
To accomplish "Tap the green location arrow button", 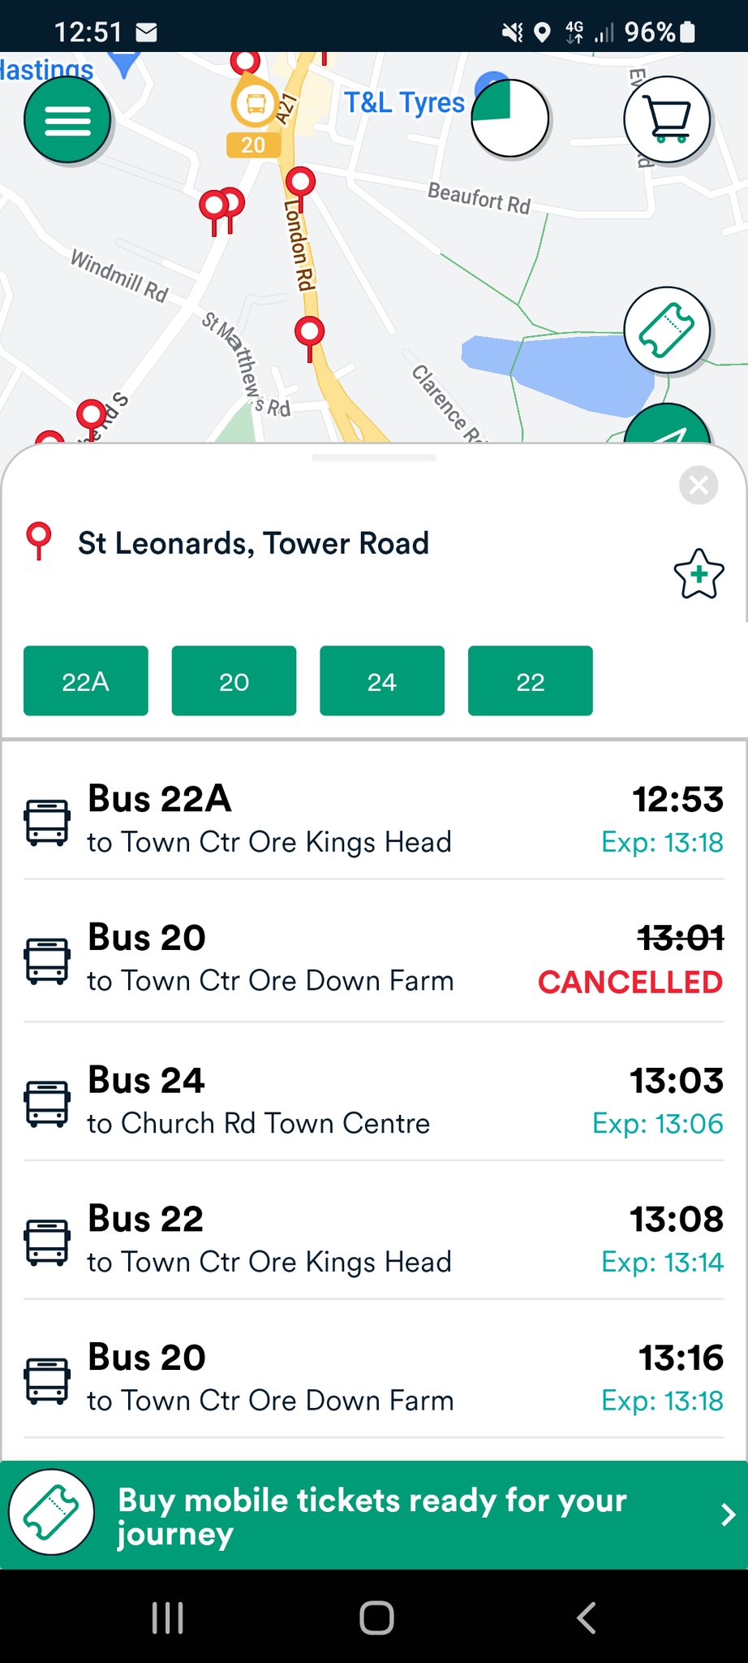I will coord(668,426).
